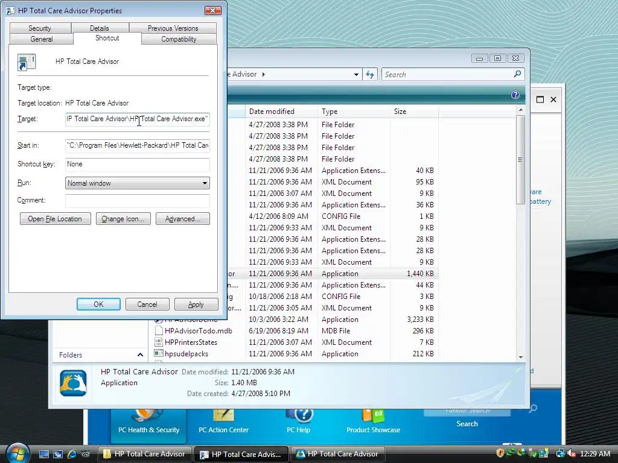The height and width of the screenshot is (463, 618).
Task: Select the Shortcut tab
Action: coord(107,38)
